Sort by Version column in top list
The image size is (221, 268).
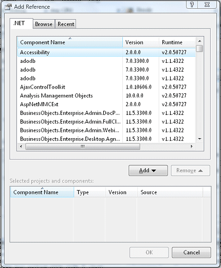[x=141, y=42]
